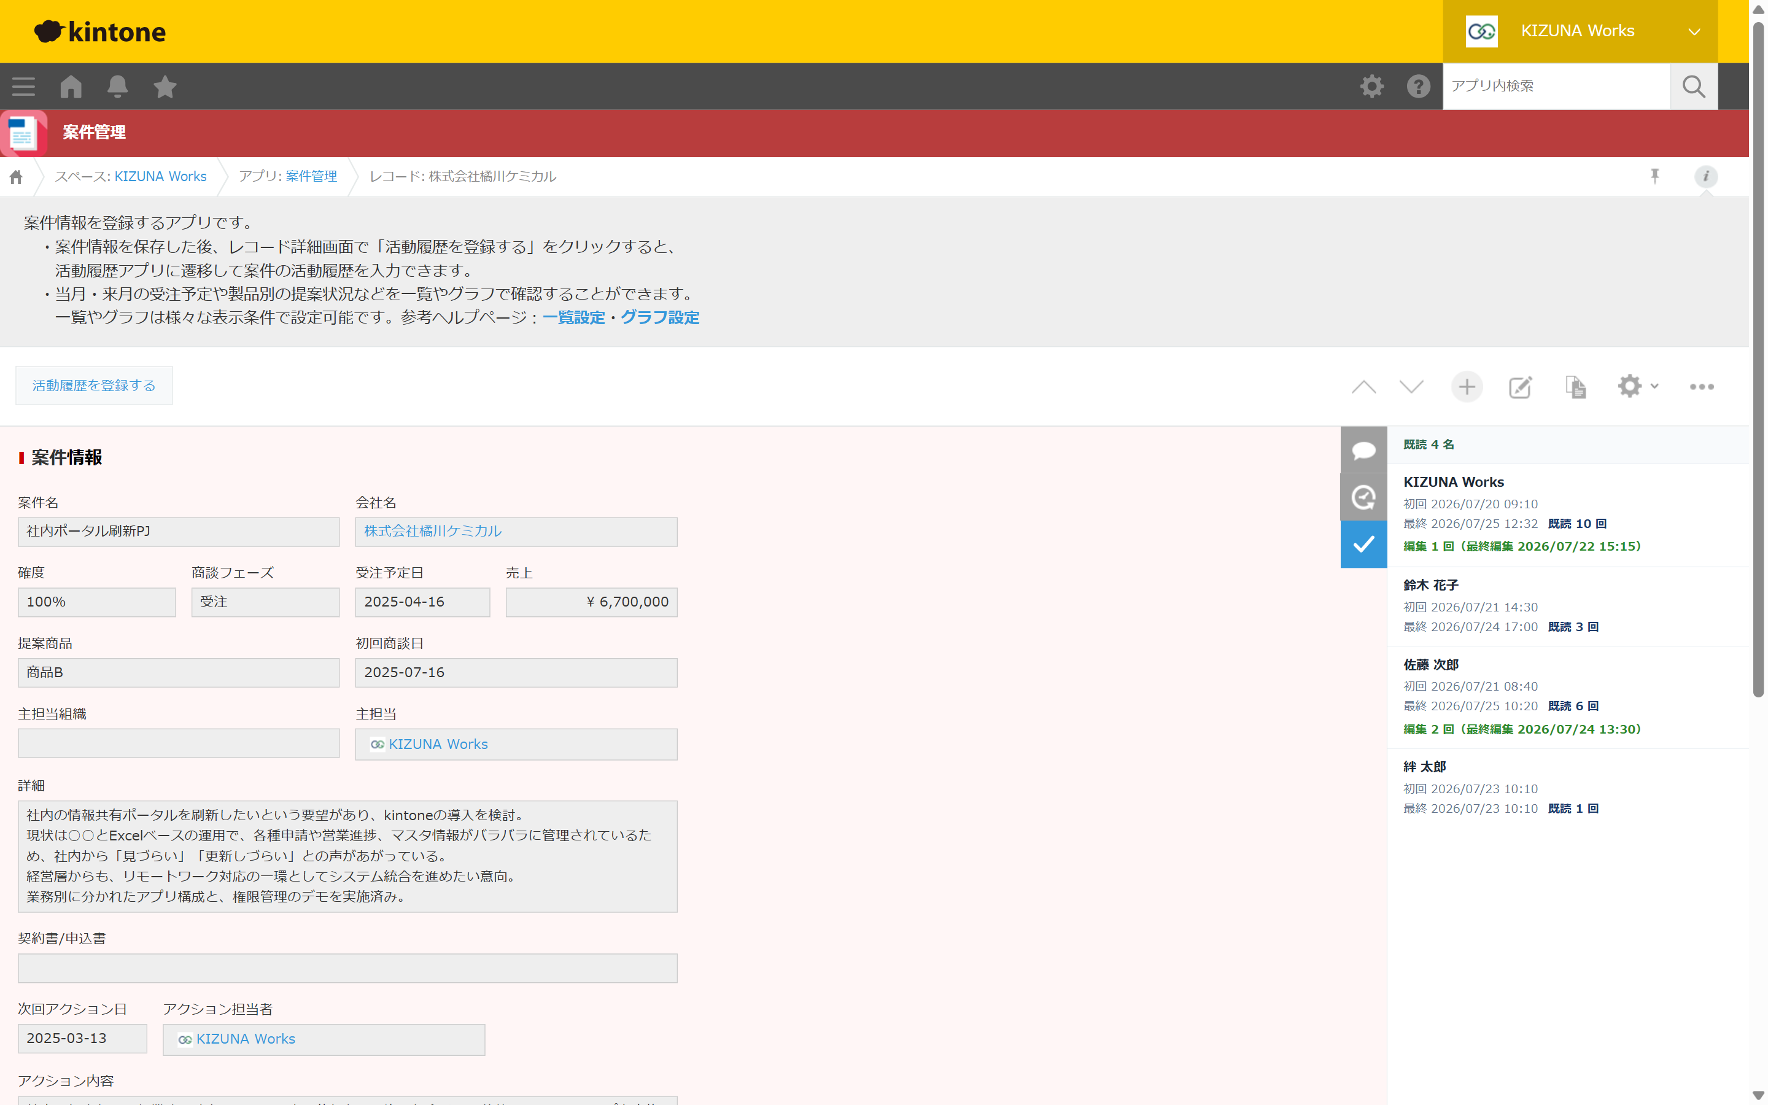Go to the previous record arrow
The height and width of the screenshot is (1105, 1768).
click(x=1363, y=387)
